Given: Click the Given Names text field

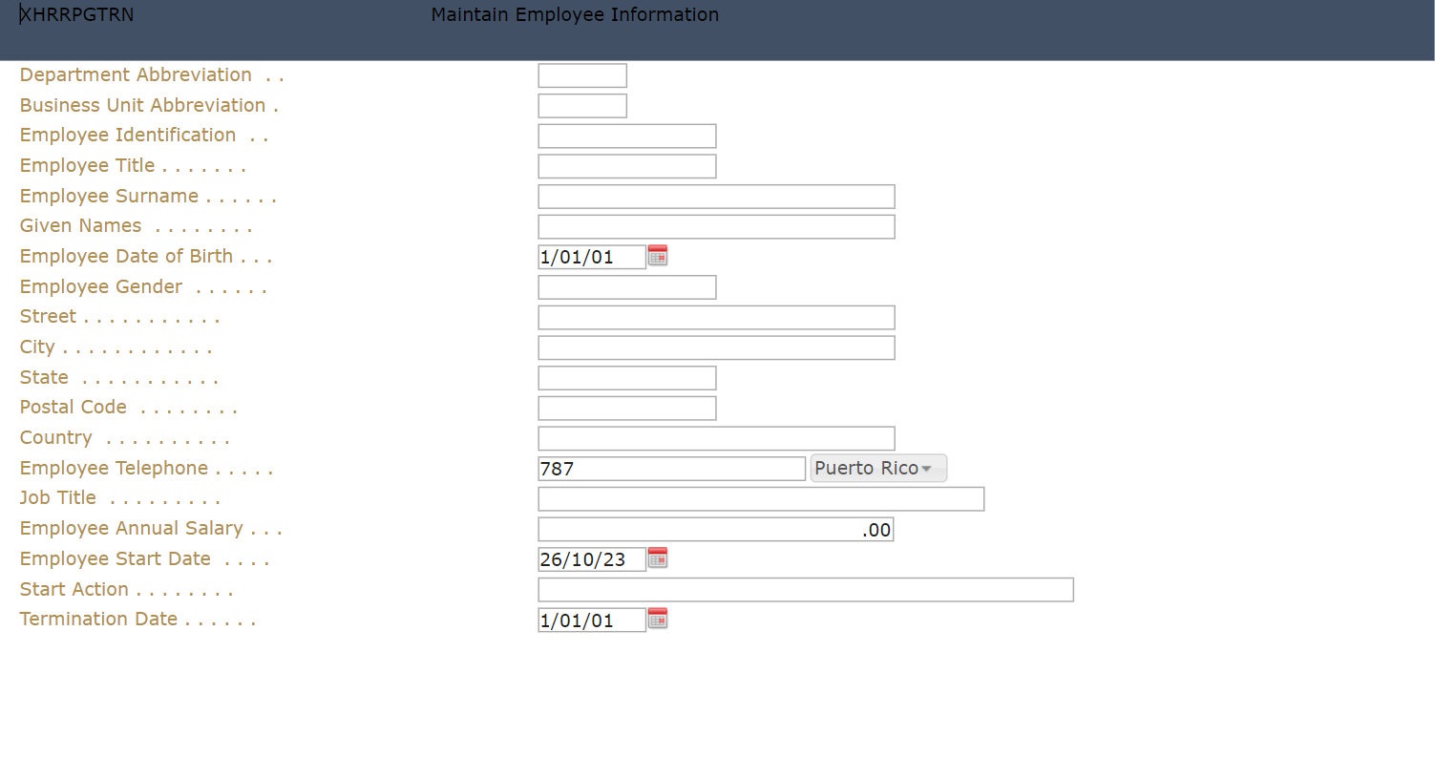Looking at the screenshot, I should pyautogui.click(x=716, y=226).
